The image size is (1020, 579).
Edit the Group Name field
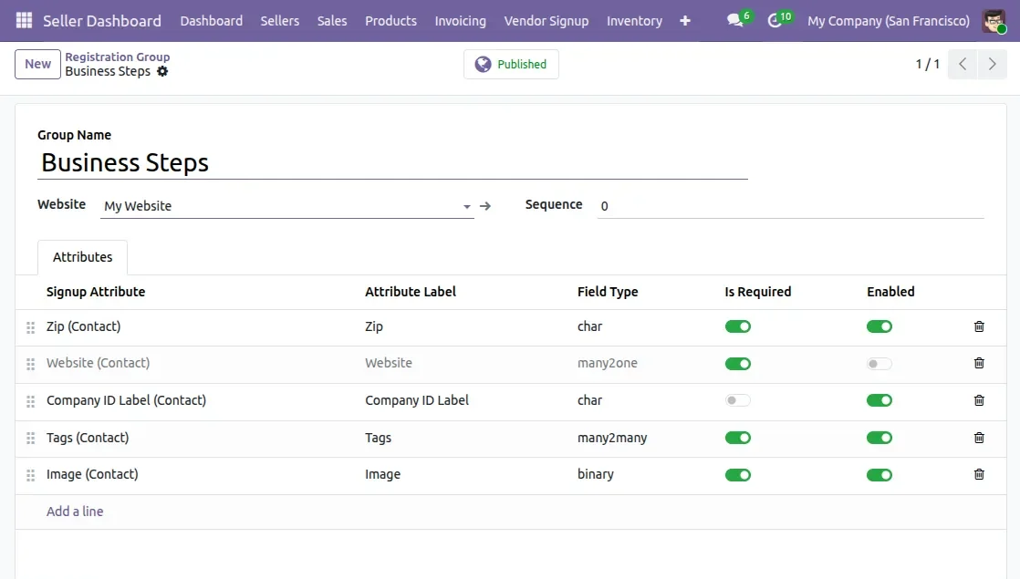pyautogui.click(x=392, y=162)
